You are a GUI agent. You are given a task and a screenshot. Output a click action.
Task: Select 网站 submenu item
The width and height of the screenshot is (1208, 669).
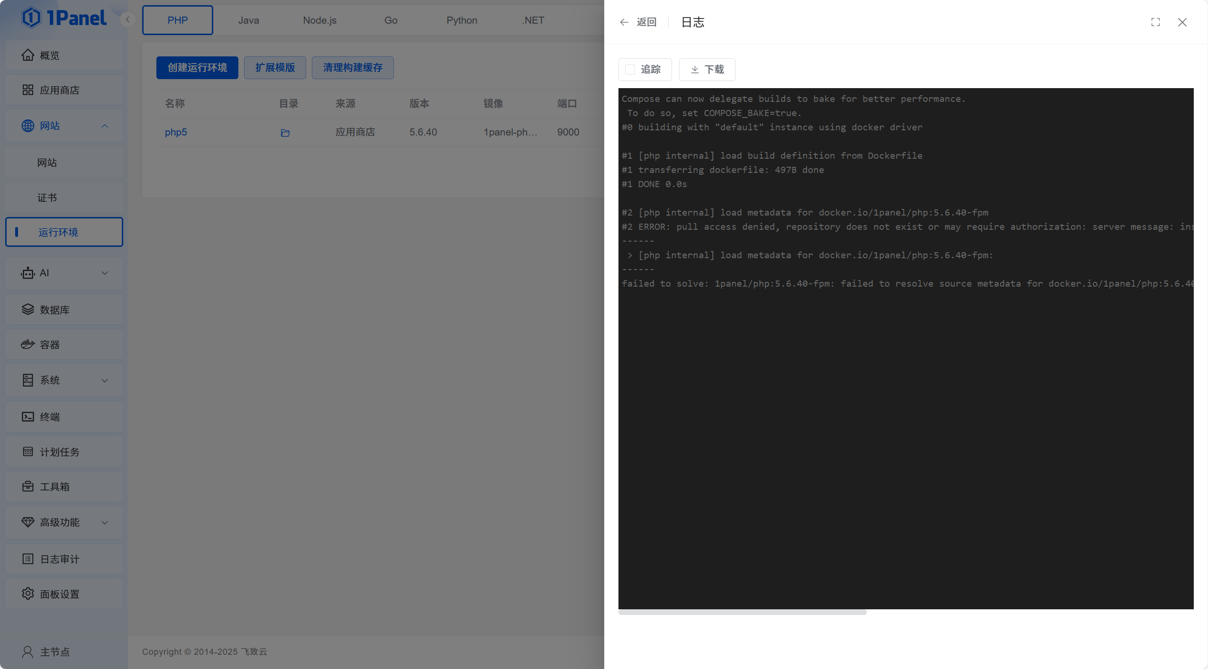point(64,163)
